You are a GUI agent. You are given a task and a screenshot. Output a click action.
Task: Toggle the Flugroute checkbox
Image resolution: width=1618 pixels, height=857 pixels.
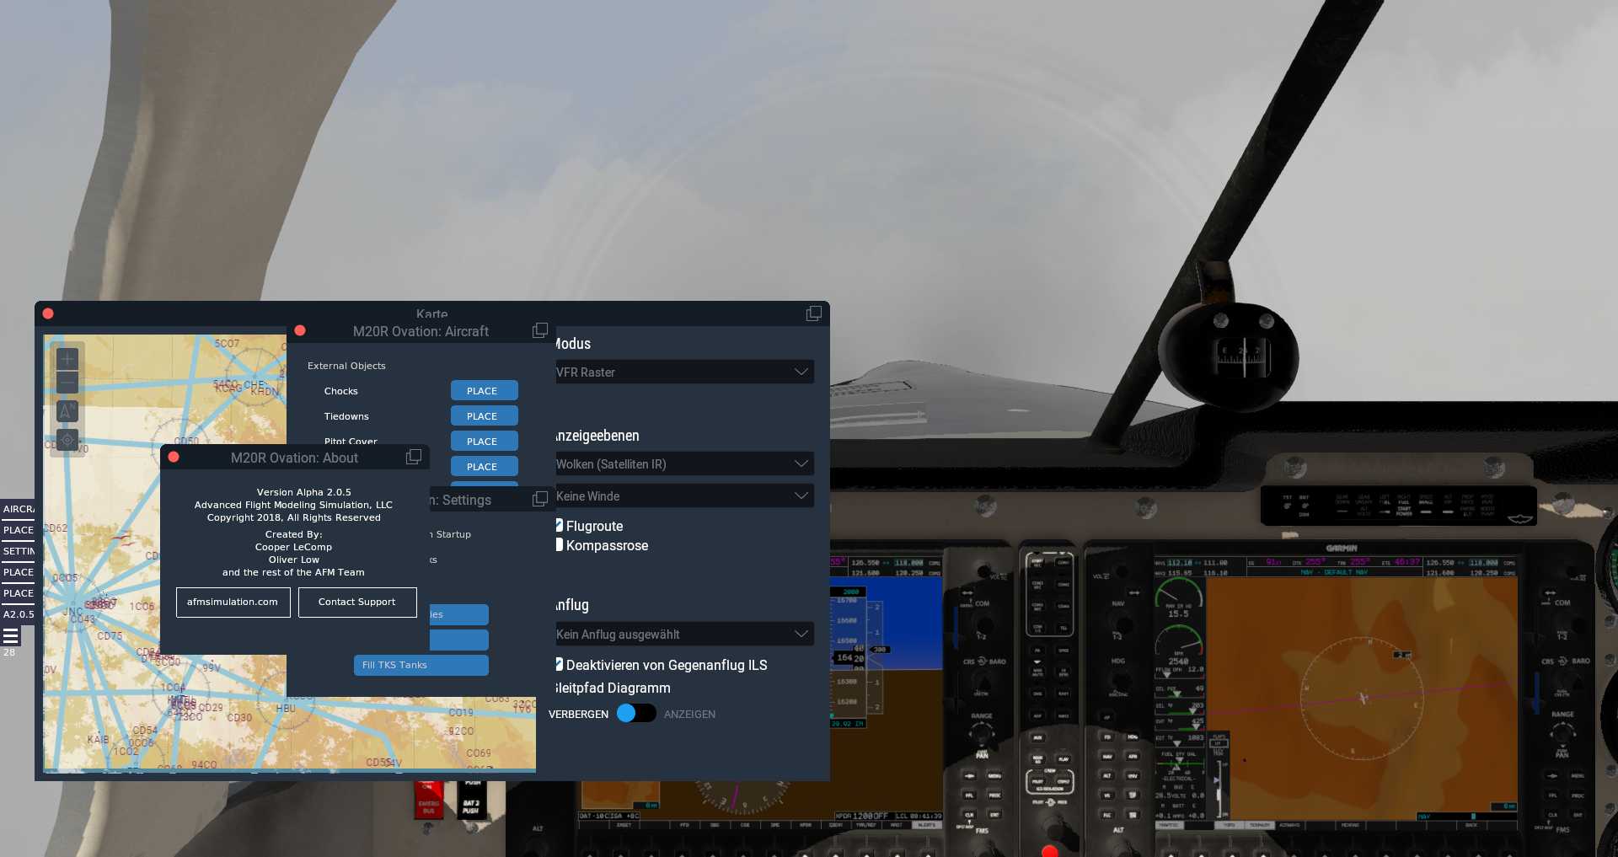[x=560, y=525]
